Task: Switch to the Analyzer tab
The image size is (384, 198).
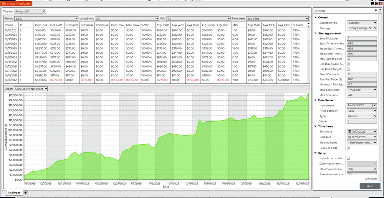Action: point(14,193)
